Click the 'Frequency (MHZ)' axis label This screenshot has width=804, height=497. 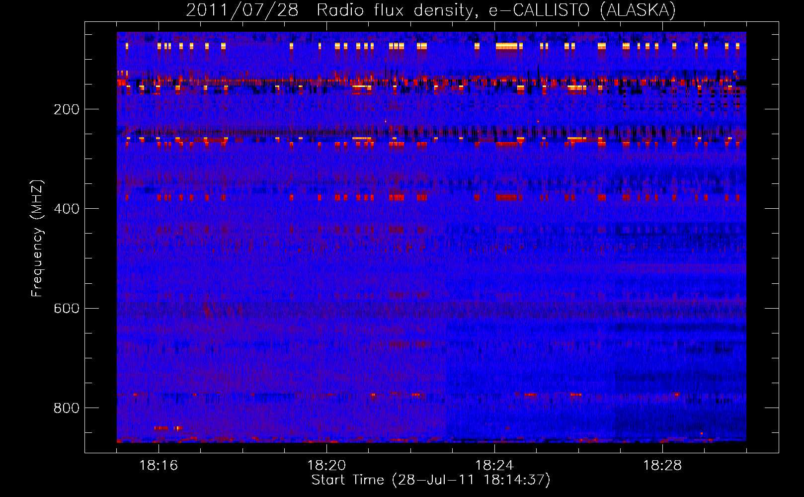[x=37, y=238]
